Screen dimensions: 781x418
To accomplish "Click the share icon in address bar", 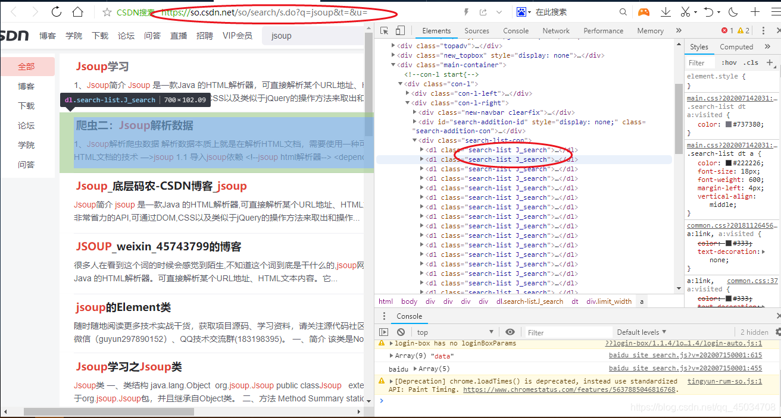I will click(x=483, y=12).
